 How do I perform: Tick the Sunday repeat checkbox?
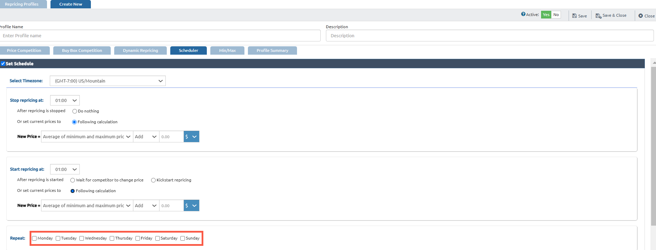pyautogui.click(x=182, y=239)
